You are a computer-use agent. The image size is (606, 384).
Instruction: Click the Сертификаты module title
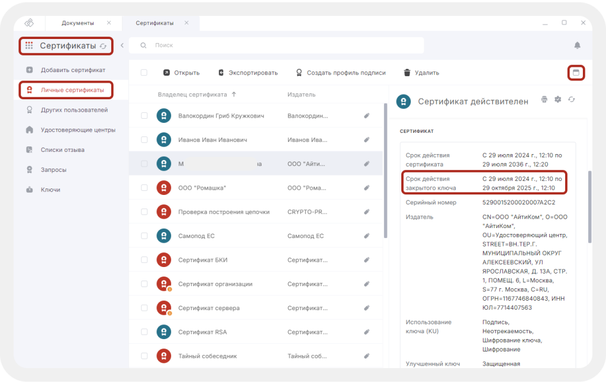68,45
